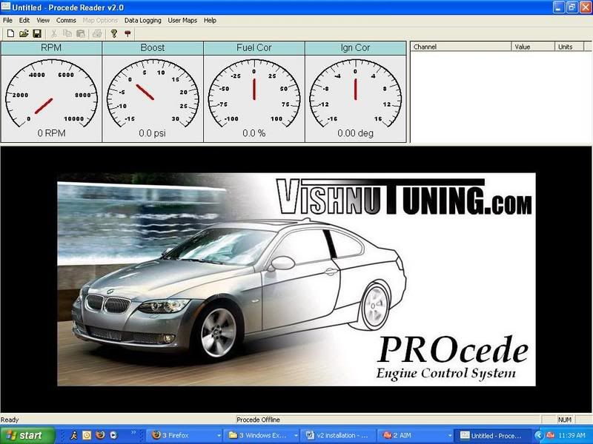
Task: Click the '0.00 deg' ignition readout
Action: point(356,133)
